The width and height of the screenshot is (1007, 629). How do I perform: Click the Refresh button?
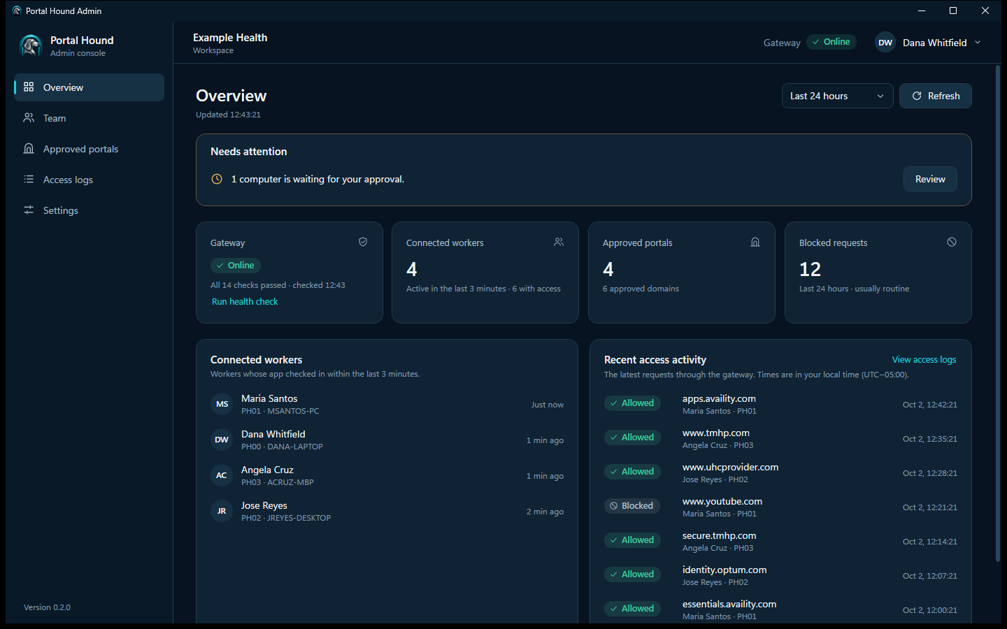935,96
